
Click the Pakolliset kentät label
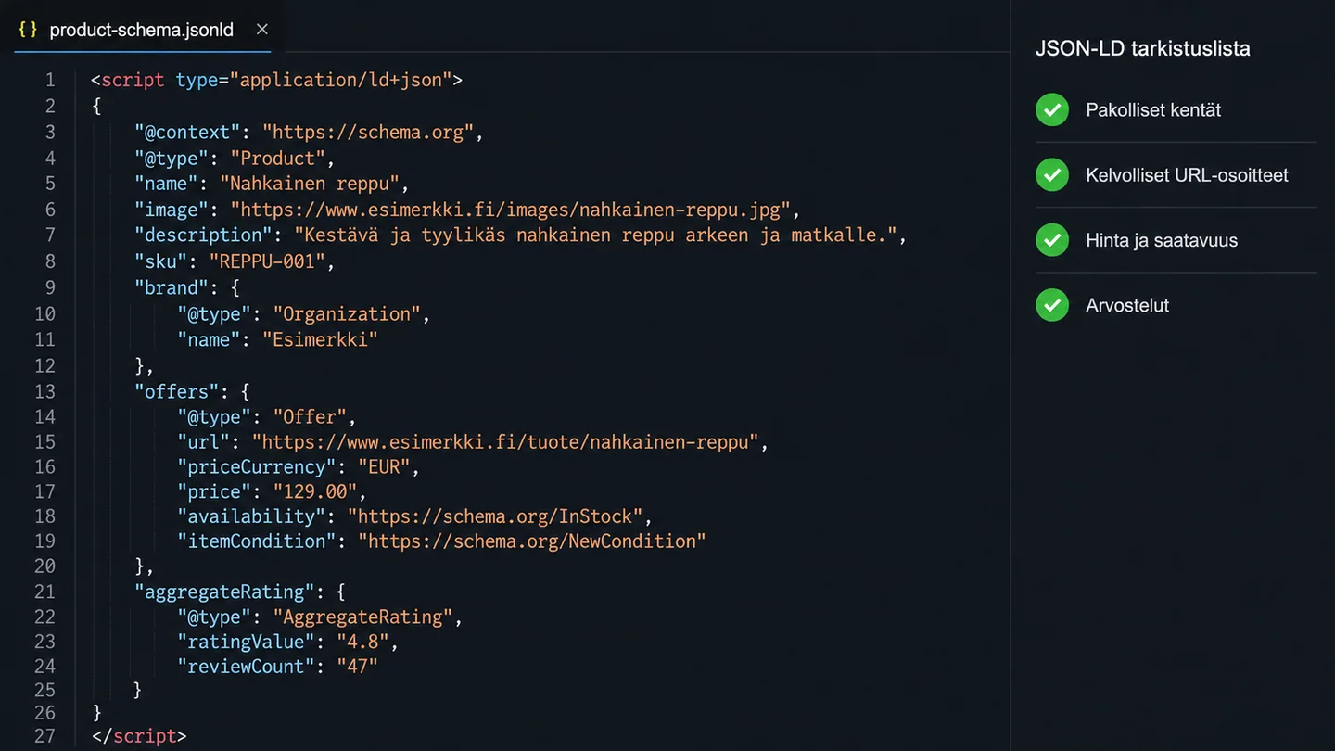[x=1153, y=109]
